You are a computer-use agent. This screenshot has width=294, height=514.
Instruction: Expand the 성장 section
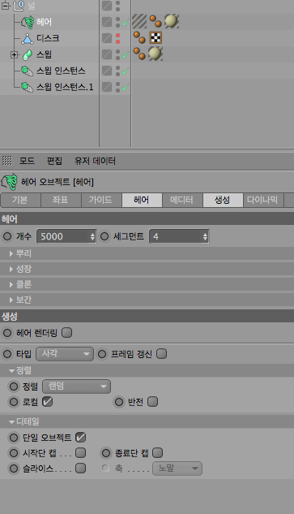[x=11, y=269]
